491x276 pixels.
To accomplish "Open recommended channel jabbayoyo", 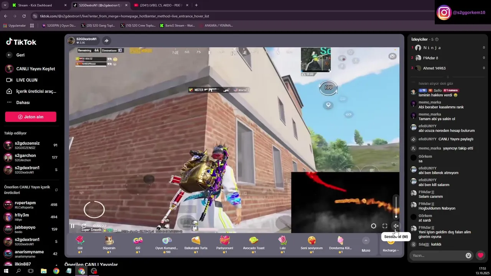I will click(31, 229).
